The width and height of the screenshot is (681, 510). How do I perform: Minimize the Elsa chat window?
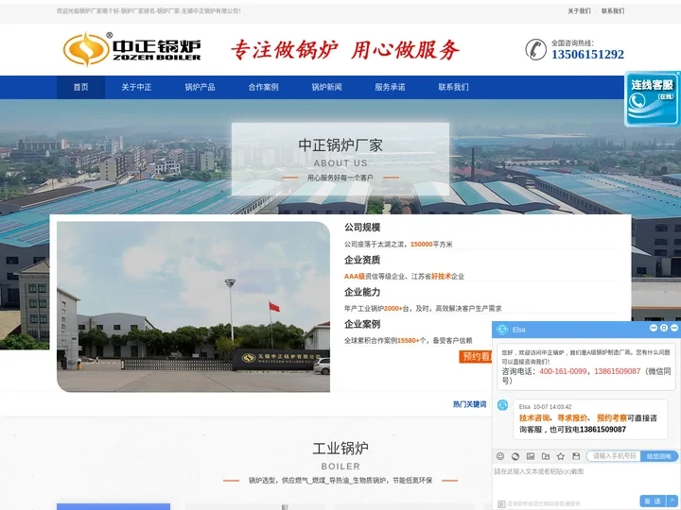pyautogui.click(x=674, y=328)
